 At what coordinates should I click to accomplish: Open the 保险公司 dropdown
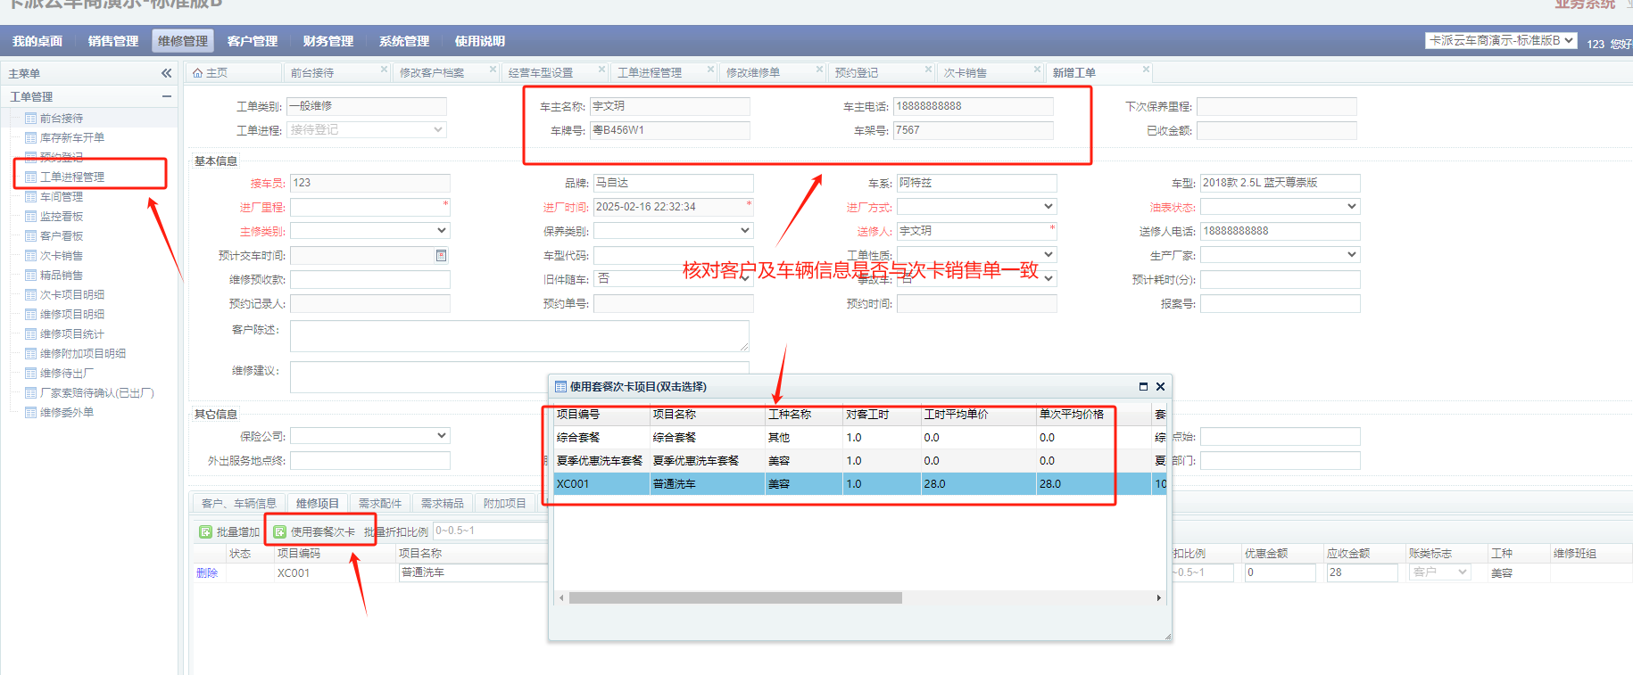coord(441,436)
